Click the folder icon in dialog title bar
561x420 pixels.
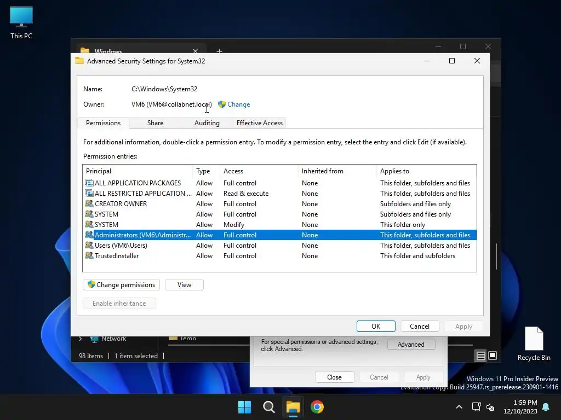[79, 61]
